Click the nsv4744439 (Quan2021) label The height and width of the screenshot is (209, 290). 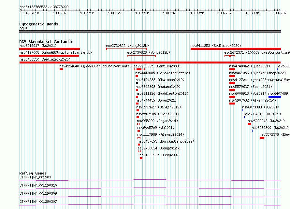coord(156,100)
